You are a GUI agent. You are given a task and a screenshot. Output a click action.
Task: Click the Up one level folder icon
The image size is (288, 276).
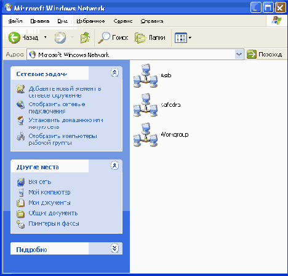tap(85, 37)
